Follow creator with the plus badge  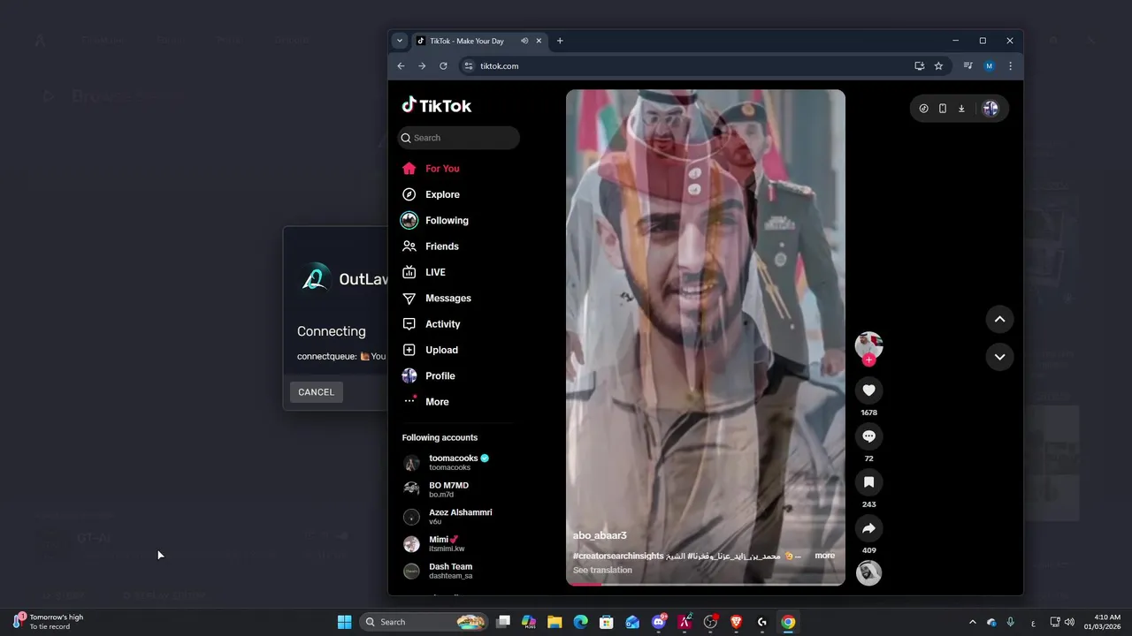tap(868, 360)
